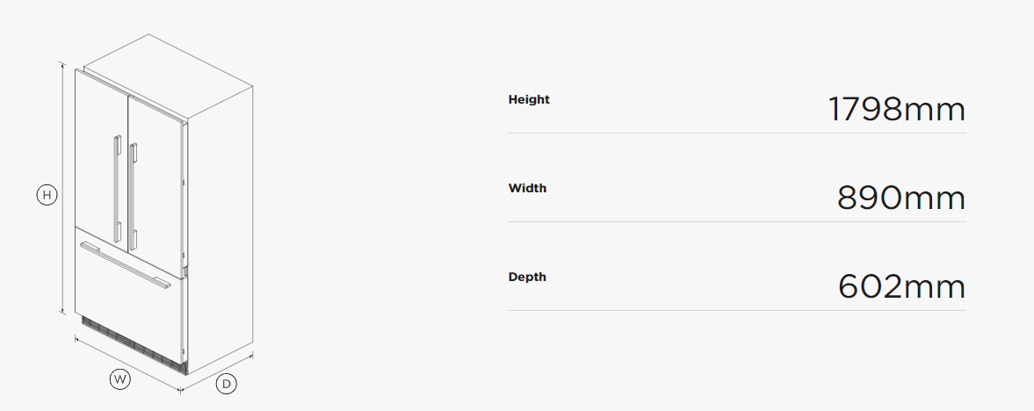
Task: Click the circled W width marker
Action: (x=119, y=379)
